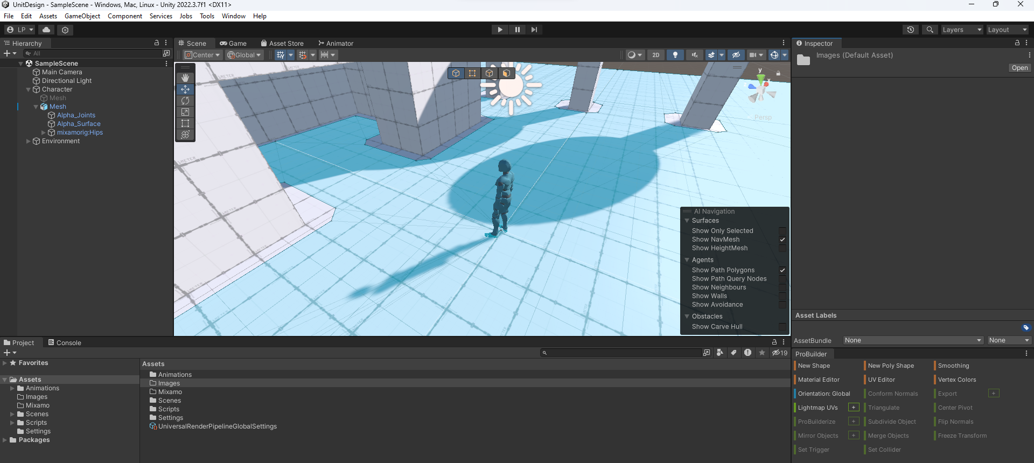The image size is (1034, 463).
Task: Click Lightmap UVs options plus button
Action: [x=854, y=408]
